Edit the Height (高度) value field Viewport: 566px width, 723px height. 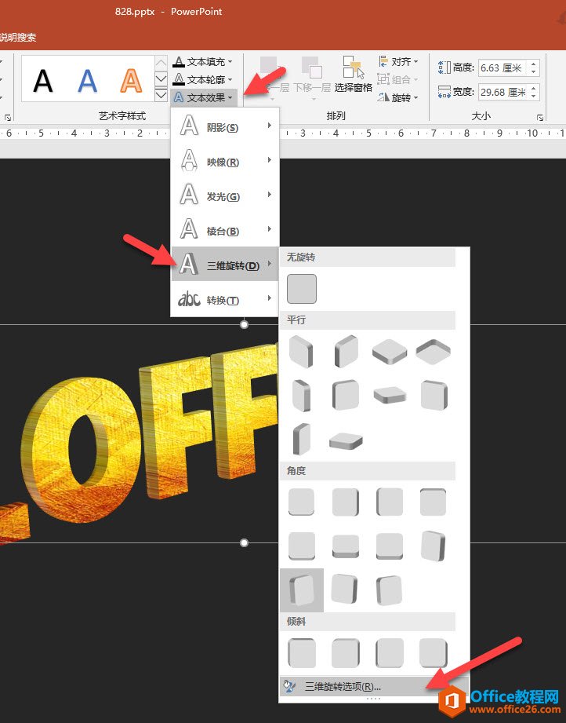[x=503, y=68]
